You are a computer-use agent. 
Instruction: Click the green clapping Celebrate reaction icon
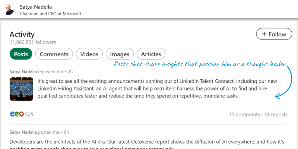click(16, 114)
